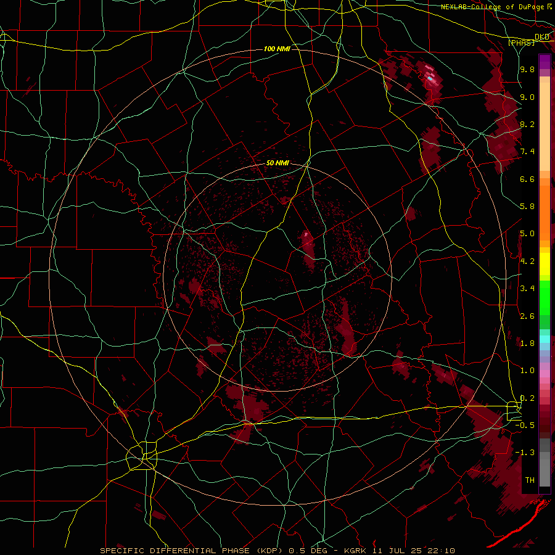The height and width of the screenshot is (555, 555).
Task: Click the 9.8 value on color scale
Action: click(527, 69)
